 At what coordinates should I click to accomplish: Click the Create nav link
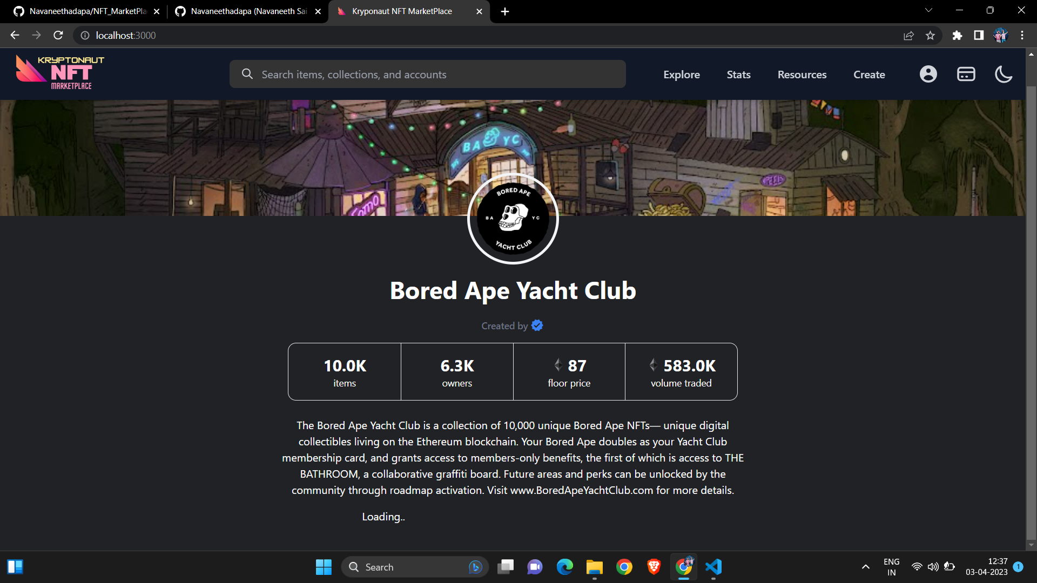pyautogui.click(x=868, y=74)
